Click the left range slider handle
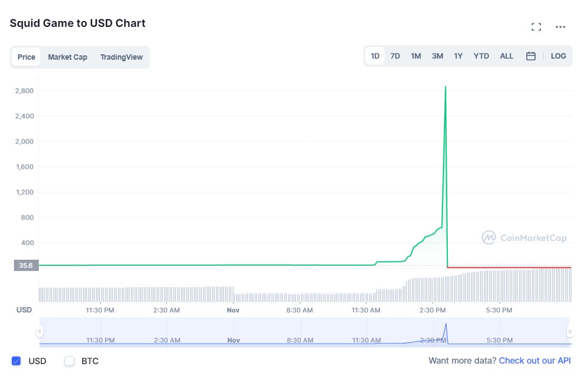Viewport: 585px width, 384px height. [x=39, y=332]
